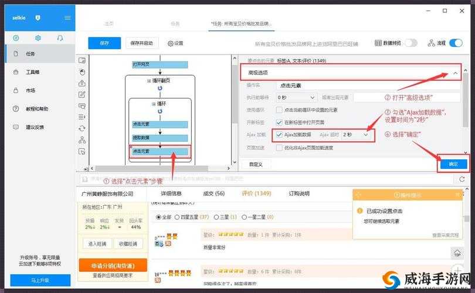Click the TOP back-to-top icon
Image resolution: width=475 pixels, height=293 pixels.
(x=457, y=253)
